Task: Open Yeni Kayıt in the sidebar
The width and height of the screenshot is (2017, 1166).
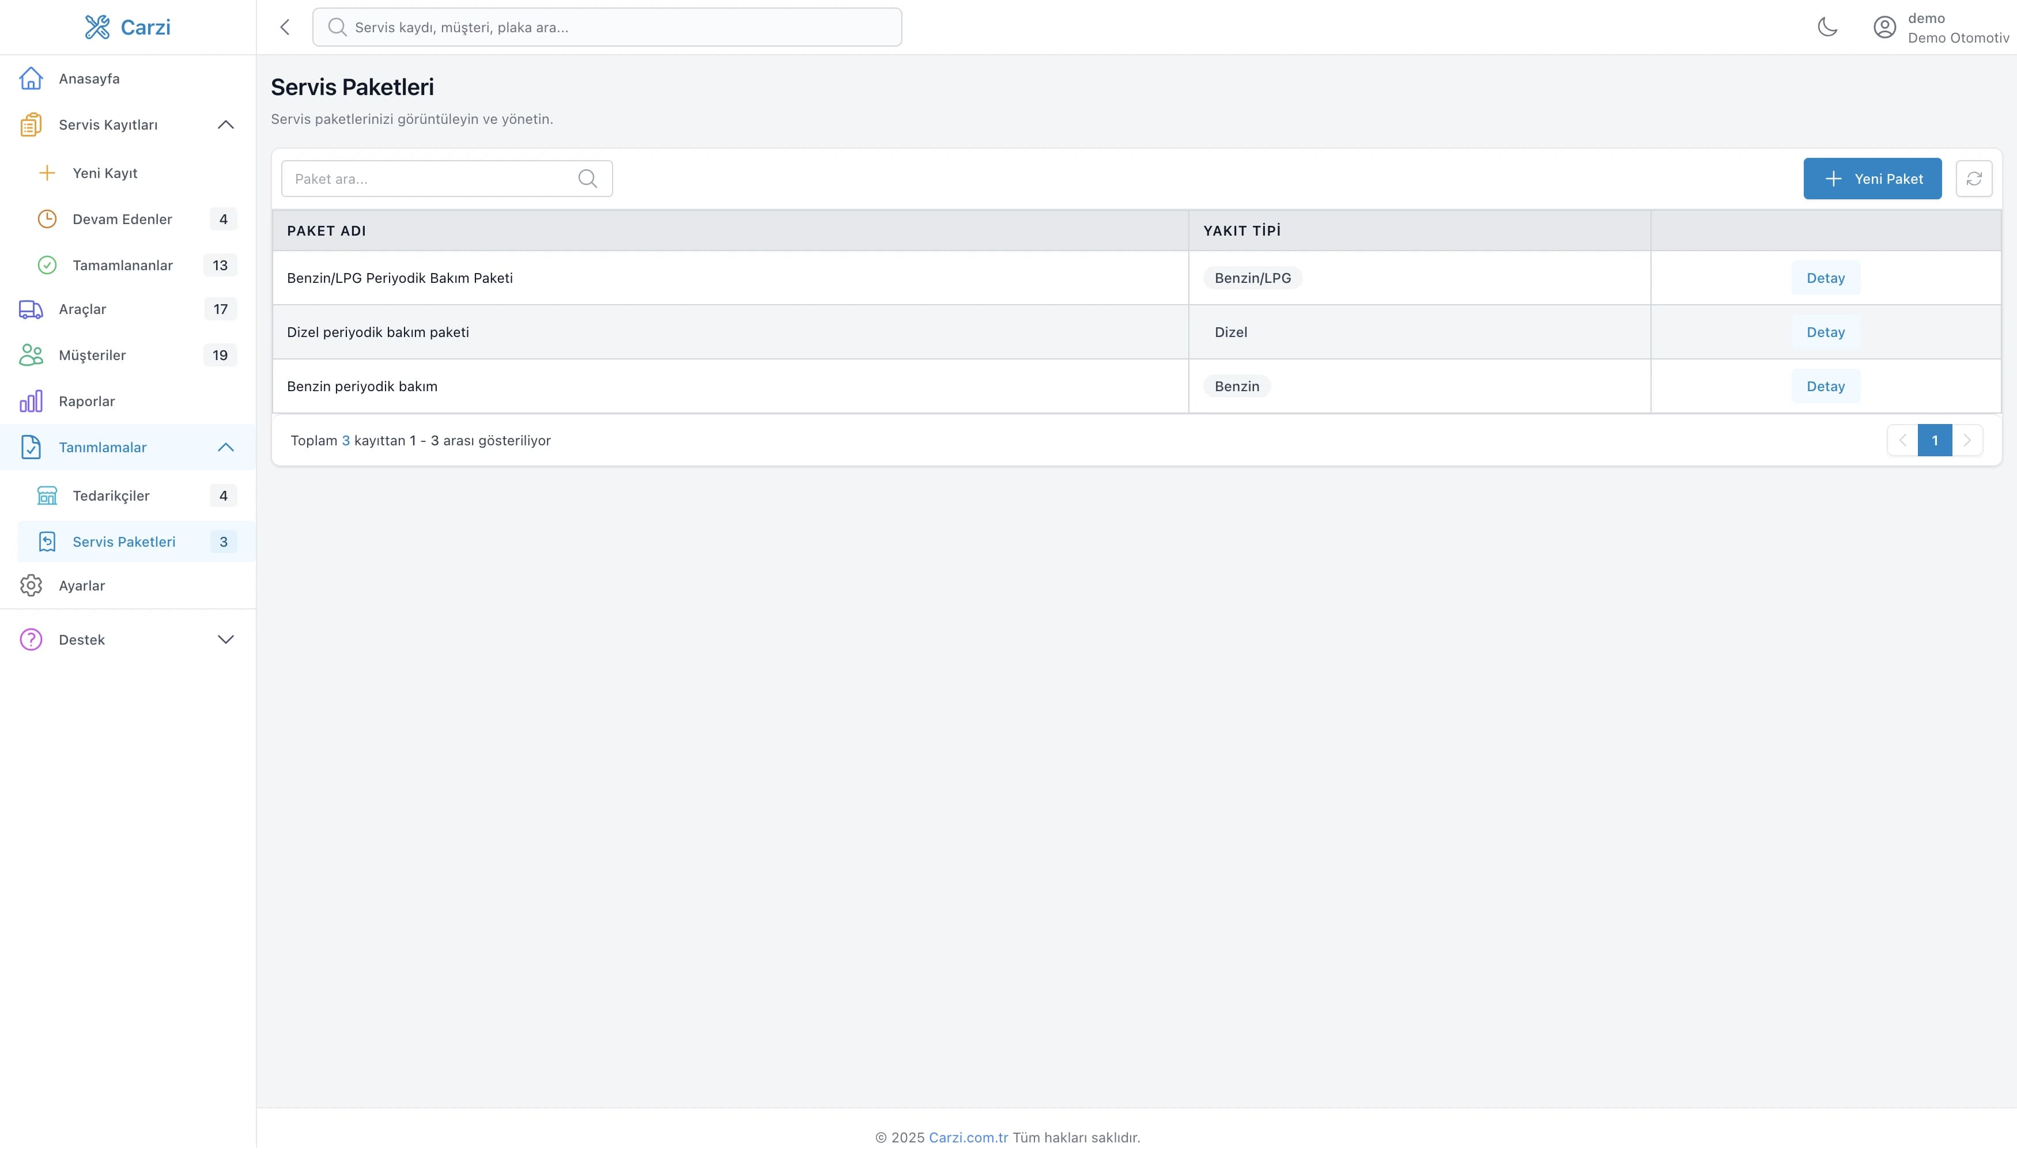Action: point(136,173)
